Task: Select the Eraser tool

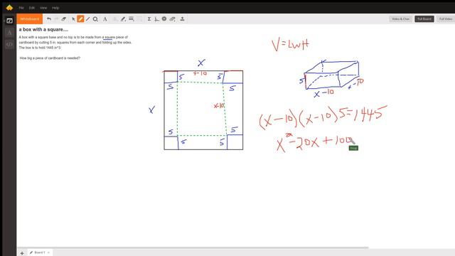Action: [63, 19]
